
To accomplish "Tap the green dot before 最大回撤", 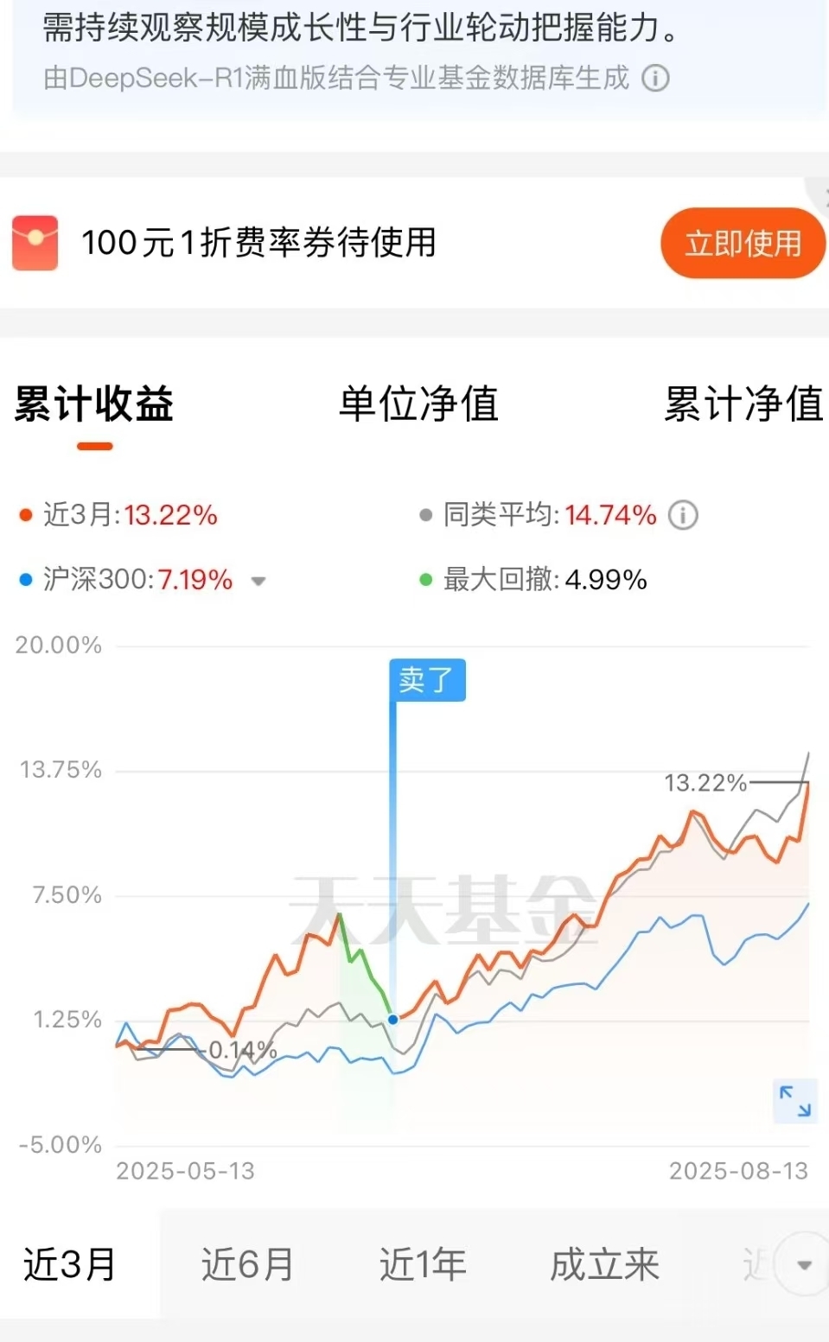I will [x=425, y=580].
